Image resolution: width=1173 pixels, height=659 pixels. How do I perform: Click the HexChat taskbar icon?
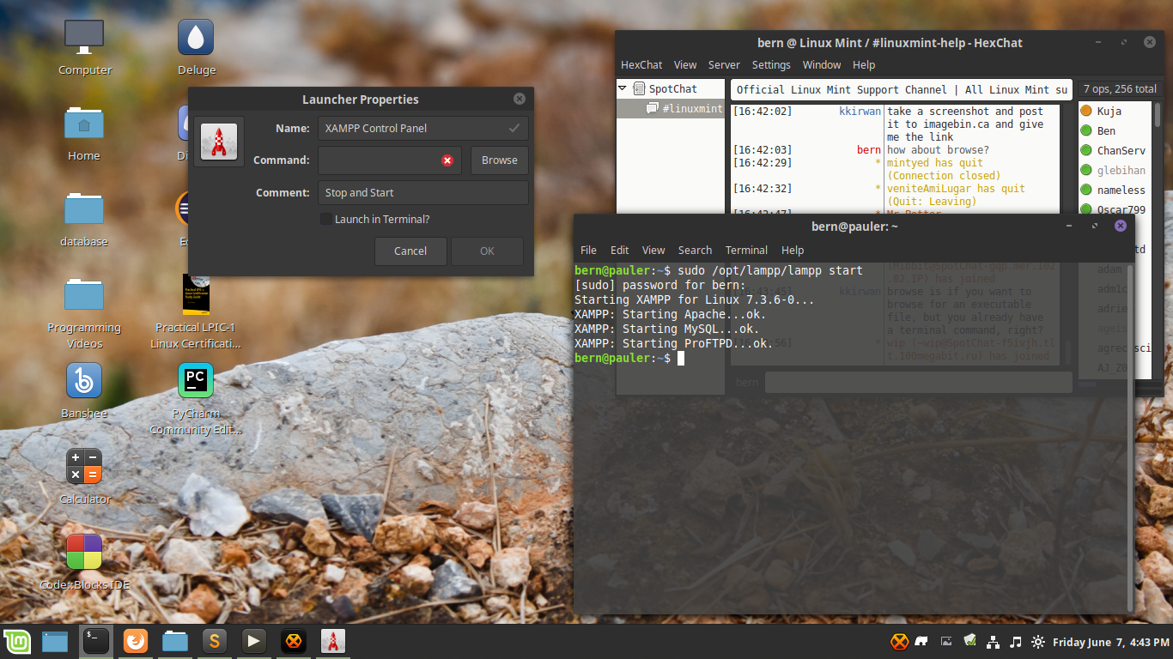tap(294, 641)
